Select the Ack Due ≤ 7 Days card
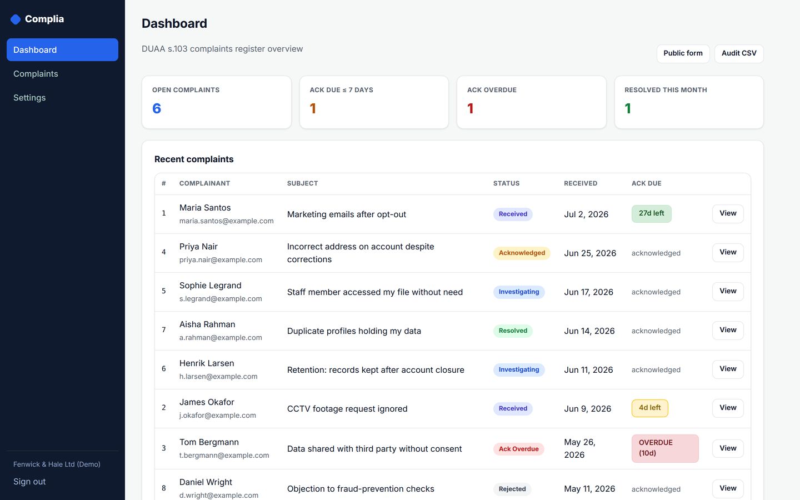The image size is (800, 500). (374, 102)
